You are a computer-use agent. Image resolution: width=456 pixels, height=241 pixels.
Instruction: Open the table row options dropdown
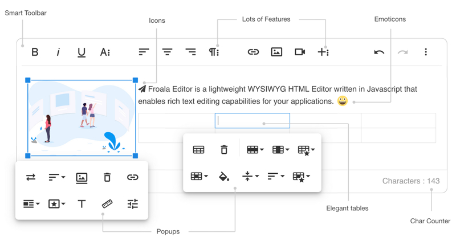click(255, 150)
